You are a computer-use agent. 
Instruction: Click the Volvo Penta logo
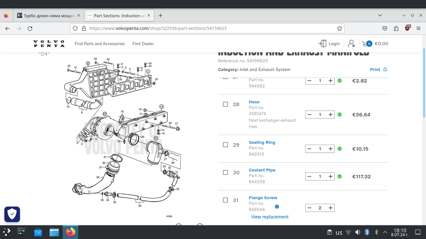point(49,43)
